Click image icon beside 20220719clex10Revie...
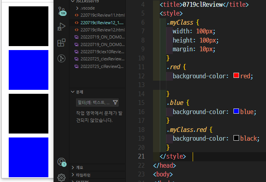 [x=77, y=52]
